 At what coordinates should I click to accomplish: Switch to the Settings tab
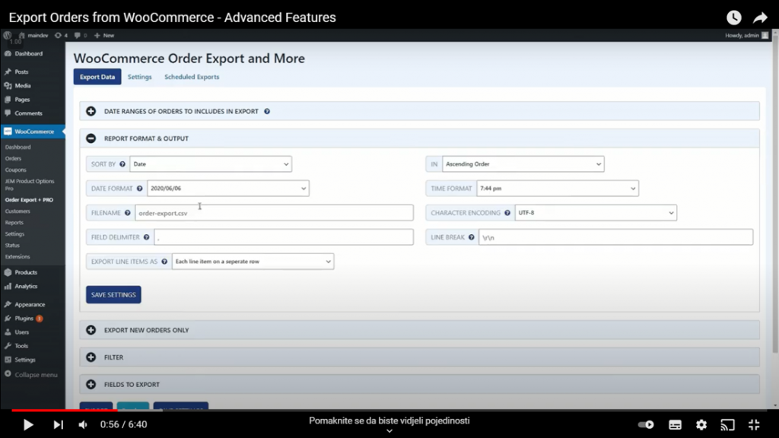(140, 77)
